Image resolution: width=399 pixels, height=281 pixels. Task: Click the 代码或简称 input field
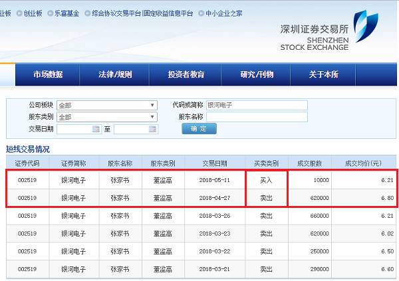(257, 105)
